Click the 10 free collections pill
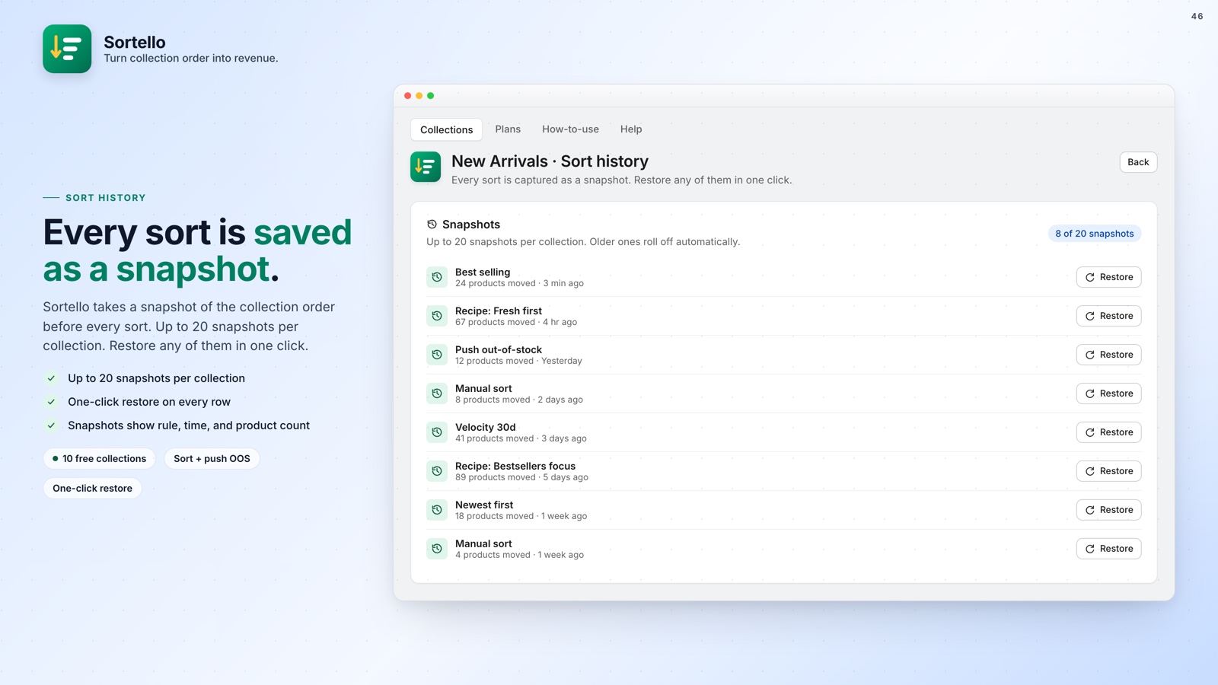The width and height of the screenshot is (1218, 685). pos(100,459)
